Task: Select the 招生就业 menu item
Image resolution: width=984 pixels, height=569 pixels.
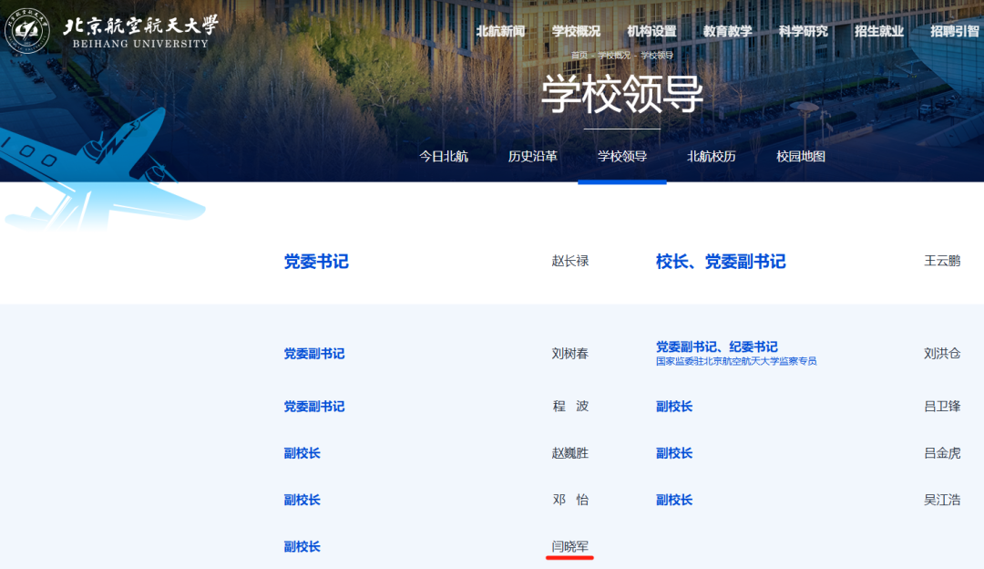Action: tap(878, 31)
